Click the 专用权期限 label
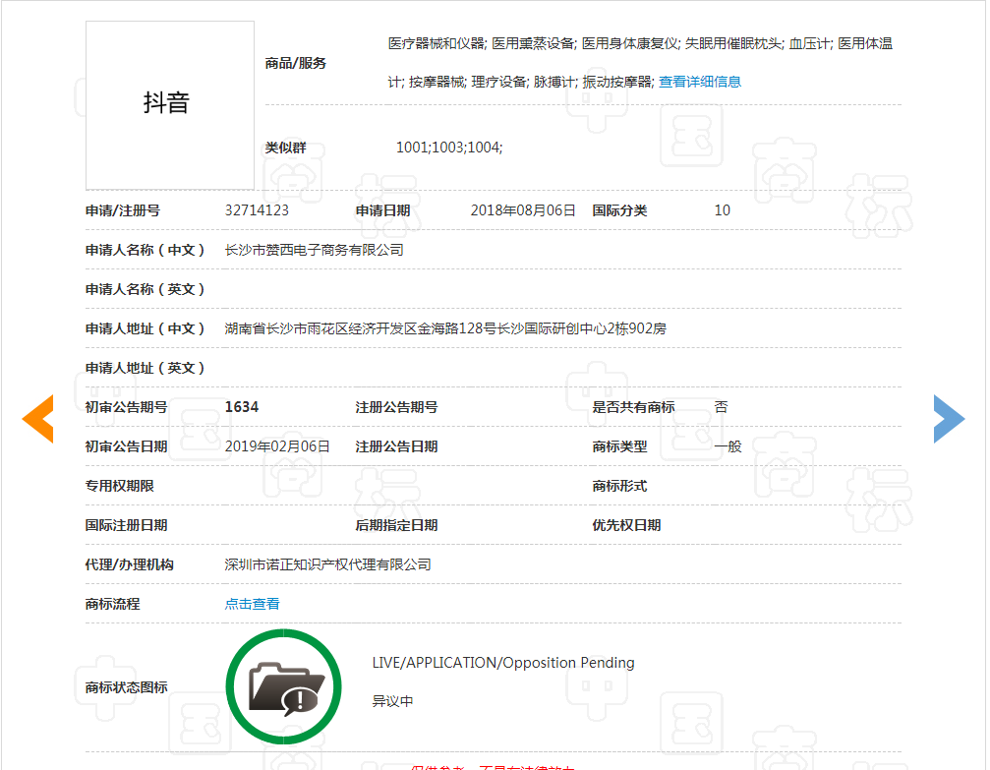Screen dimensions: 990x770 coord(119,486)
